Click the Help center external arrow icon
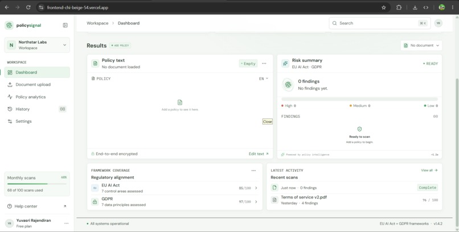The image size is (459, 232). point(65,206)
